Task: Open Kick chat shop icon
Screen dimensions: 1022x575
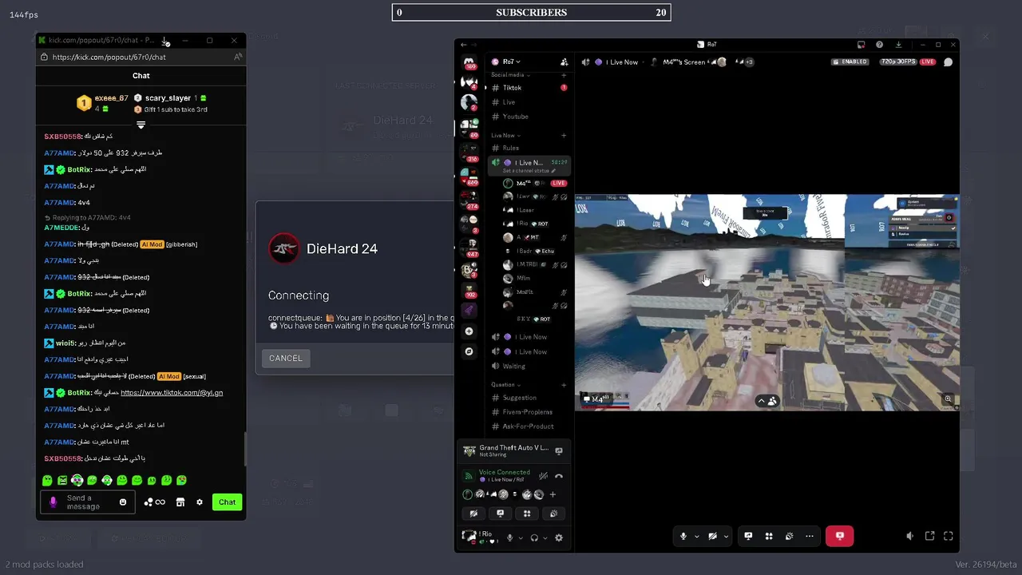Action: pyautogui.click(x=180, y=502)
